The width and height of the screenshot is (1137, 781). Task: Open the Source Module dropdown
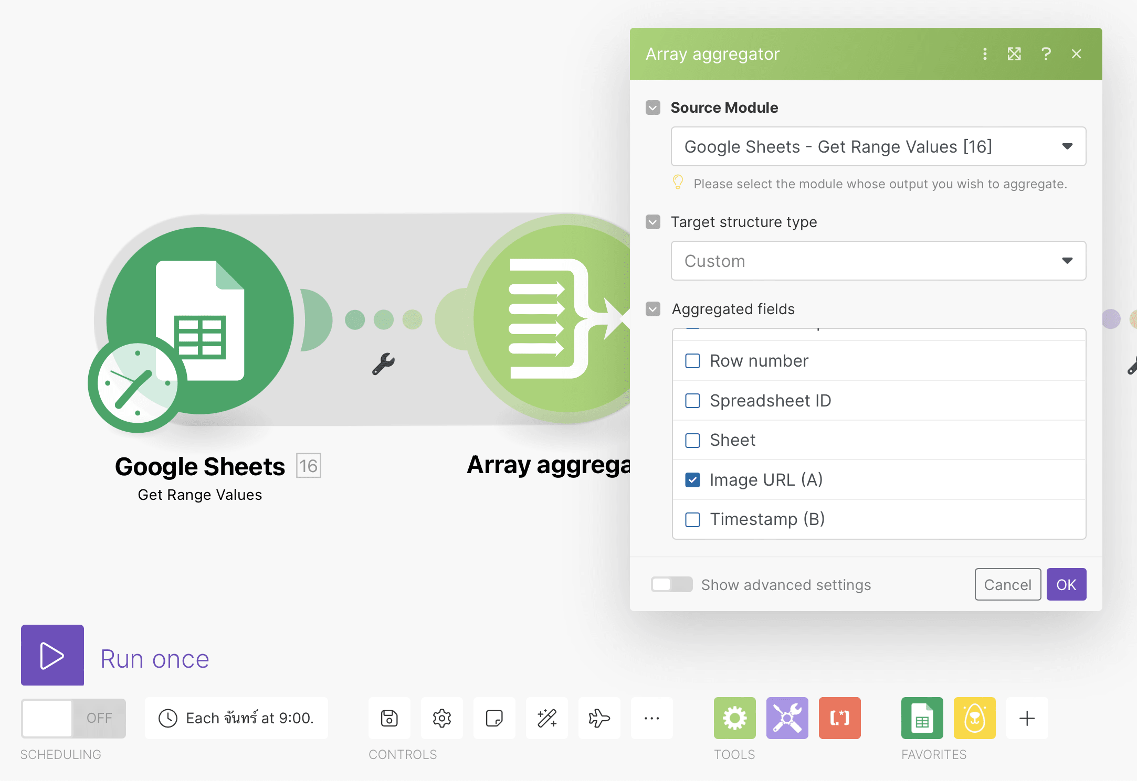[x=878, y=147]
